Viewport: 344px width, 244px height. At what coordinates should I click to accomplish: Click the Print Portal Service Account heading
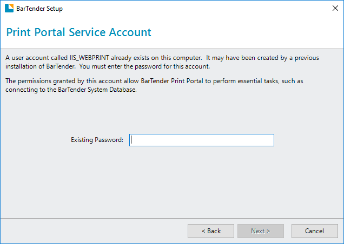tap(78, 32)
